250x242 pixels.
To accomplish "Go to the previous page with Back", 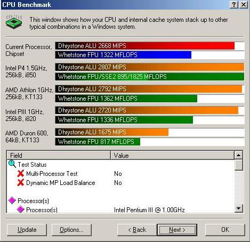I will [x=137, y=230].
